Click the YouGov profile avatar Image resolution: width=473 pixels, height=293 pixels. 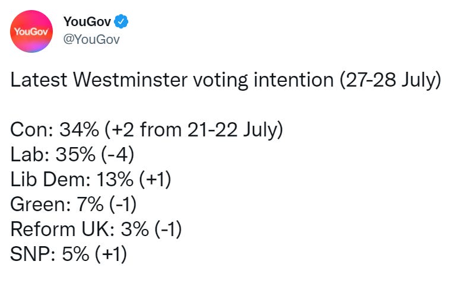(31, 31)
